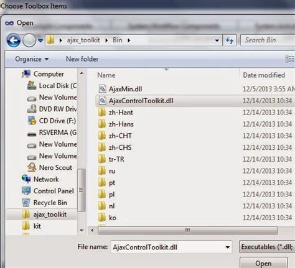Select Network in navigation pane
The height and width of the screenshot is (268, 295).
coord(46,179)
